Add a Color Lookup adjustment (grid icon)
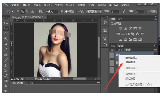 click(x=142, y=34)
